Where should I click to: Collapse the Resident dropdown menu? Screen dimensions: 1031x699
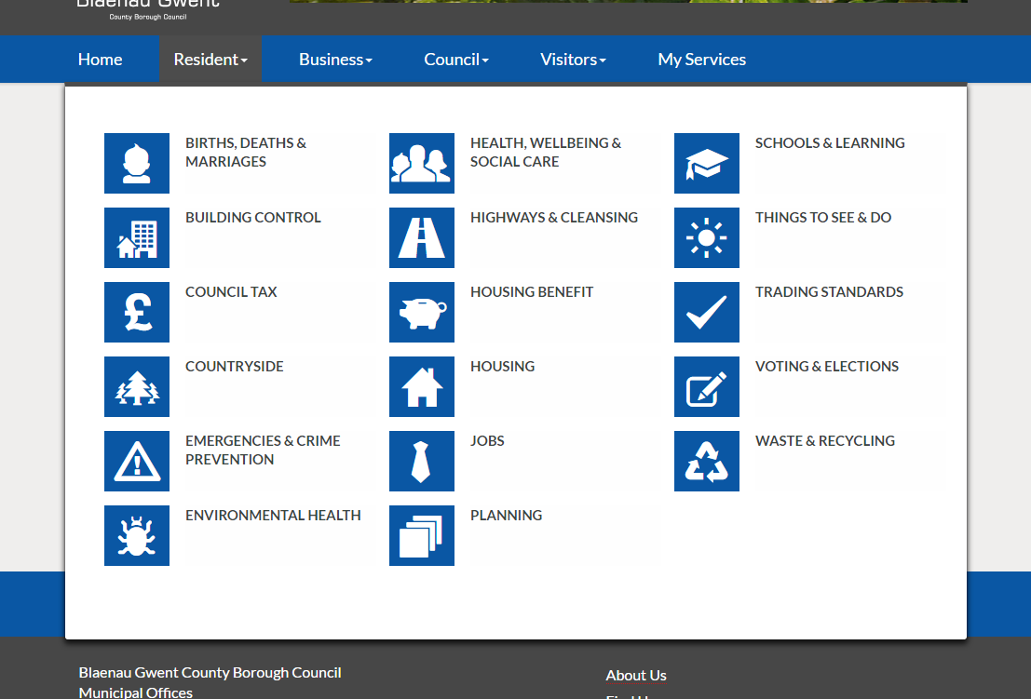pyautogui.click(x=210, y=60)
